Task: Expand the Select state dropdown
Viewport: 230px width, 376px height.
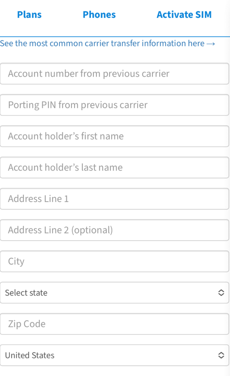Action: (x=114, y=293)
